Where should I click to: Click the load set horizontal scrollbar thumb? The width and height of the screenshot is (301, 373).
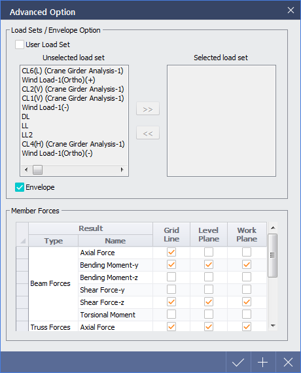37,170
